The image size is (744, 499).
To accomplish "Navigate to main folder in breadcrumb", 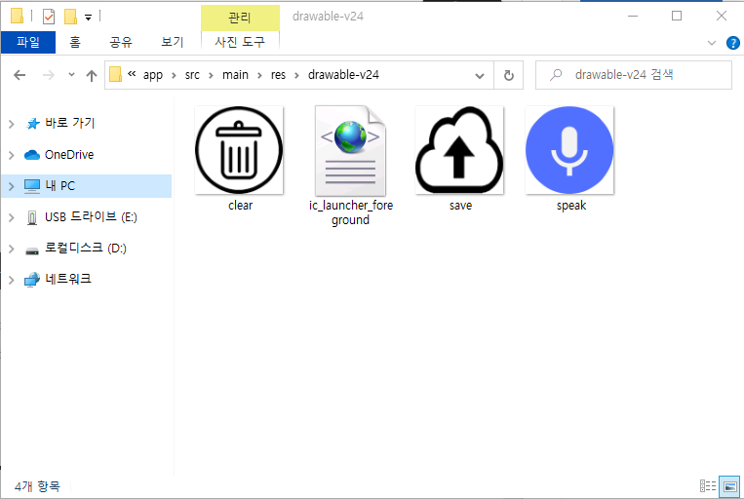I will tap(234, 75).
